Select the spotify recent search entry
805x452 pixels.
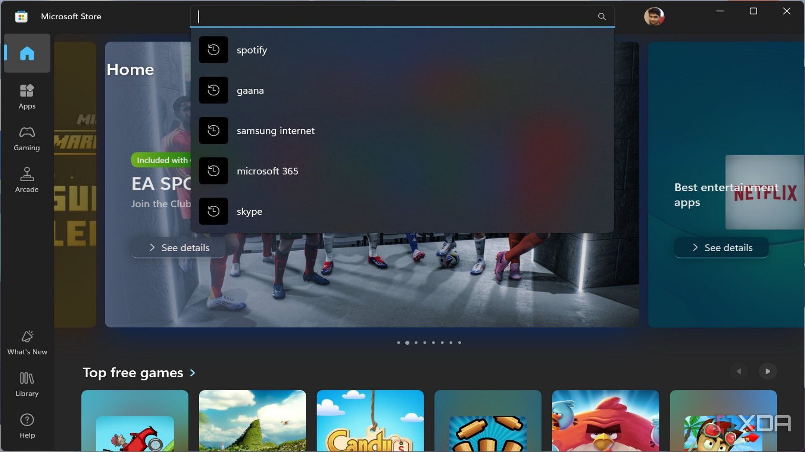click(252, 50)
